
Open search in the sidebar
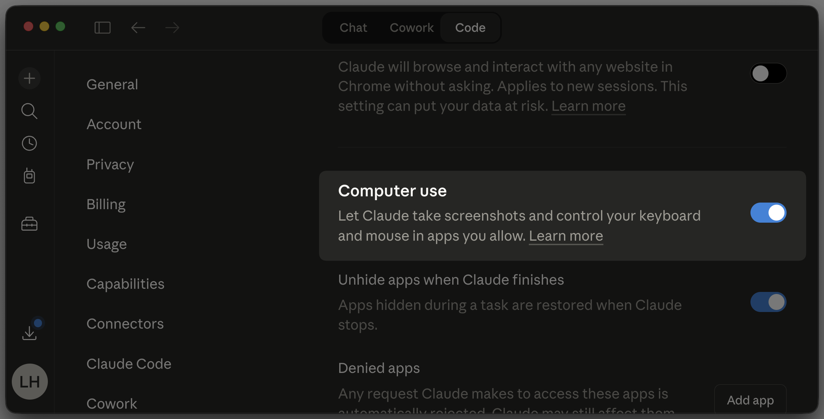point(29,111)
